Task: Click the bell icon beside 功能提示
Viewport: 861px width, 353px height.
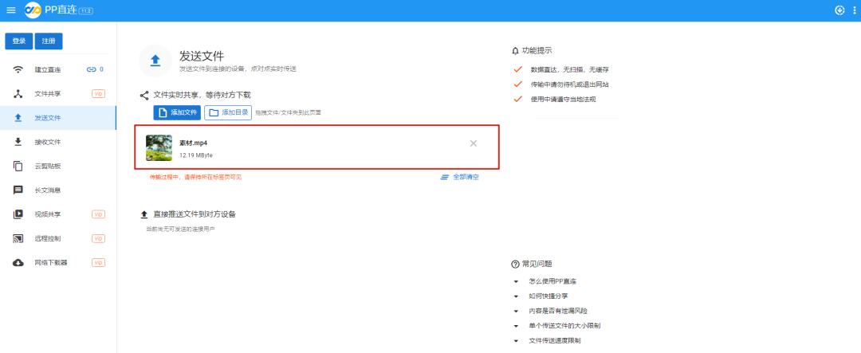Action: click(x=515, y=50)
